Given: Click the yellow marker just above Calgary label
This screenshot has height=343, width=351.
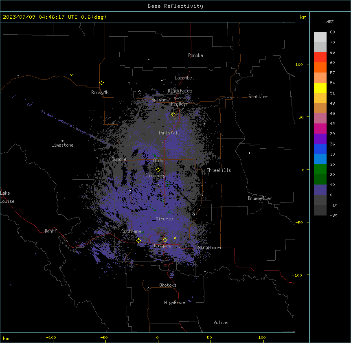Looking at the screenshot, I should (x=165, y=240).
